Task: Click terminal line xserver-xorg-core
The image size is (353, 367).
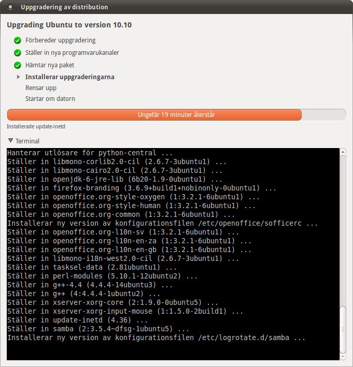Action: click(x=112, y=302)
